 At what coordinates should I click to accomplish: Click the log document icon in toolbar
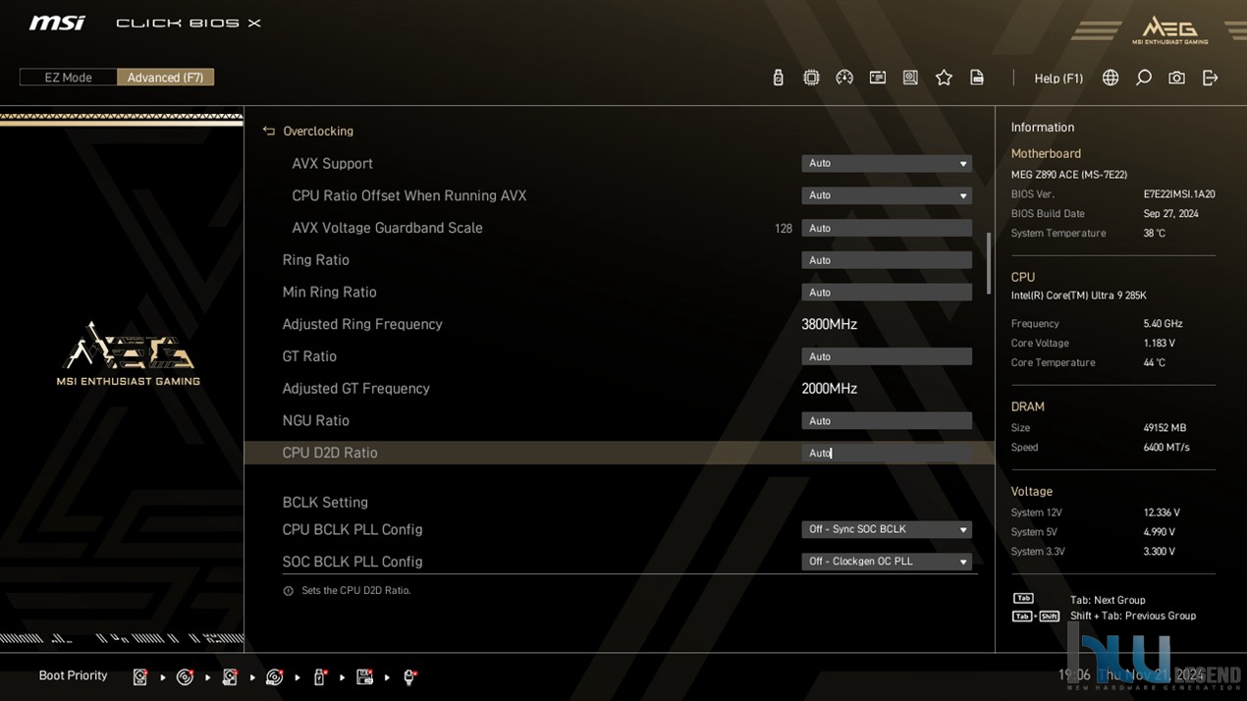(x=977, y=78)
